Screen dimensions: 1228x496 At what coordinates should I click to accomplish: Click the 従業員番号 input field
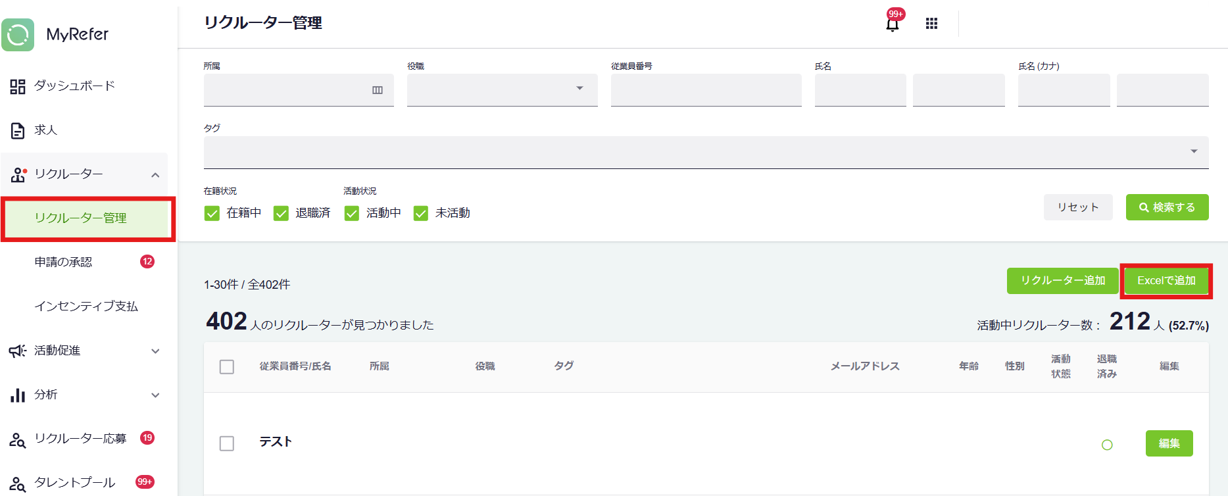[706, 89]
